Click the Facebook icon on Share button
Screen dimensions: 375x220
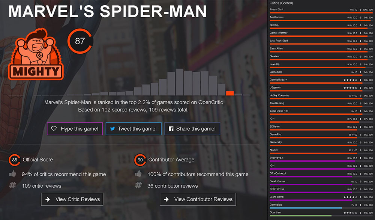click(171, 129)
